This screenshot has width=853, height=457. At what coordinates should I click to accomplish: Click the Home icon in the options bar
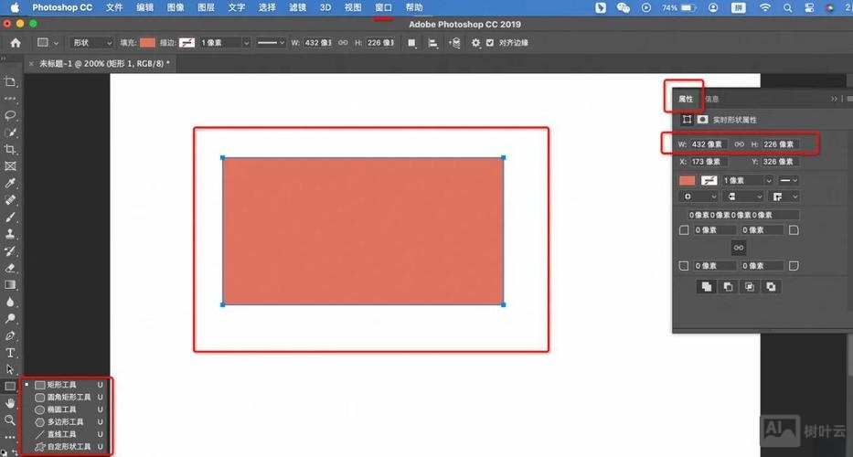(16, 43)
